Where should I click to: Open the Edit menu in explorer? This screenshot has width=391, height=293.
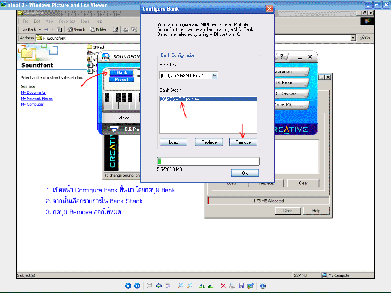tap(37, 21)
